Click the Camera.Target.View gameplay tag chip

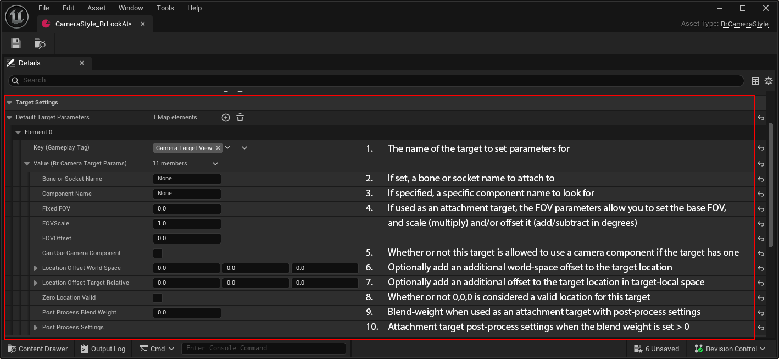188,148
